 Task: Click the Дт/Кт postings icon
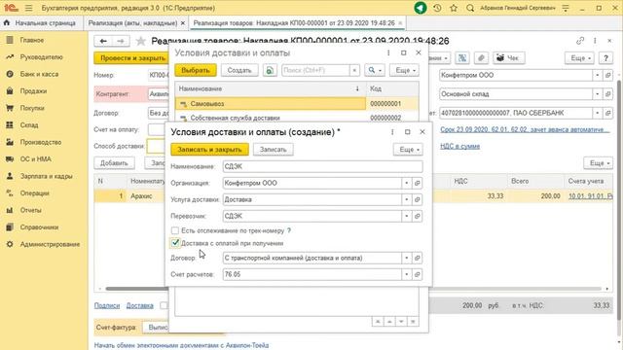(x=462, y=58)
